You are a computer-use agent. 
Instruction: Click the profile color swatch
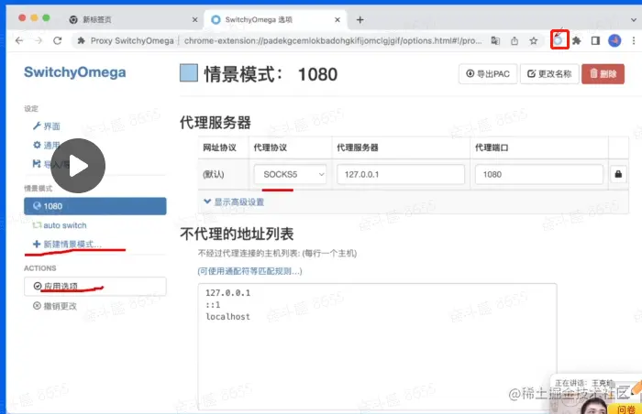point(189,73)
